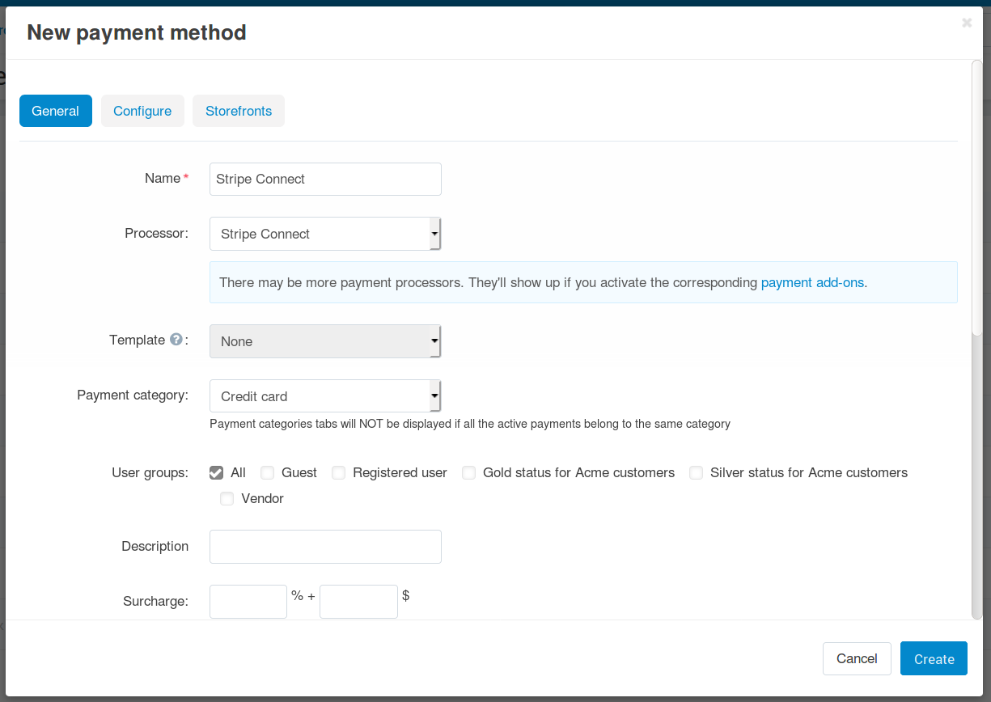Click the dialog's vertical scrollbar
This screenshot has width=991, height=702.
coord(977,198)
